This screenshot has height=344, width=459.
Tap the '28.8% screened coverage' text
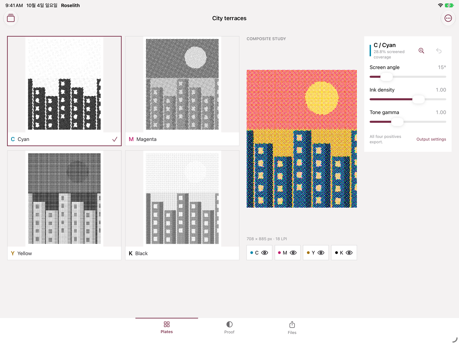tap(389, 54)
